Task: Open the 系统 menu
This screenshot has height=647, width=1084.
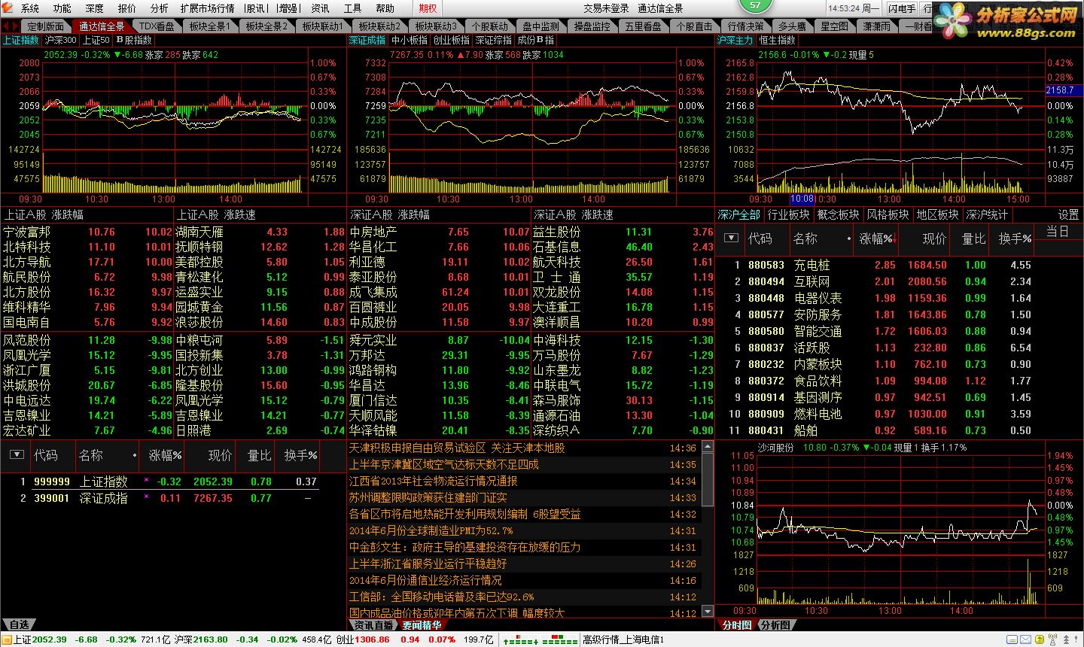Action: point(30,8)
